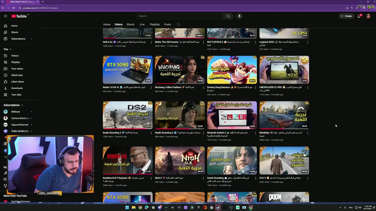Image resolution: width=376 pixels, height=211 pixels.
Task: Click the search magnifier button
Action: tap(228, 16)
